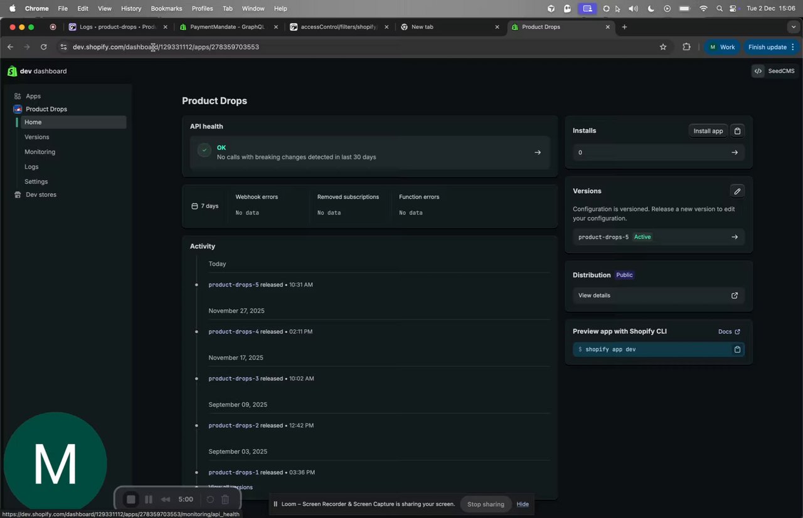Go to Home in sidebar
This screenshot has height=518, width=803.
pyautogui.click(x=73, y=122)
